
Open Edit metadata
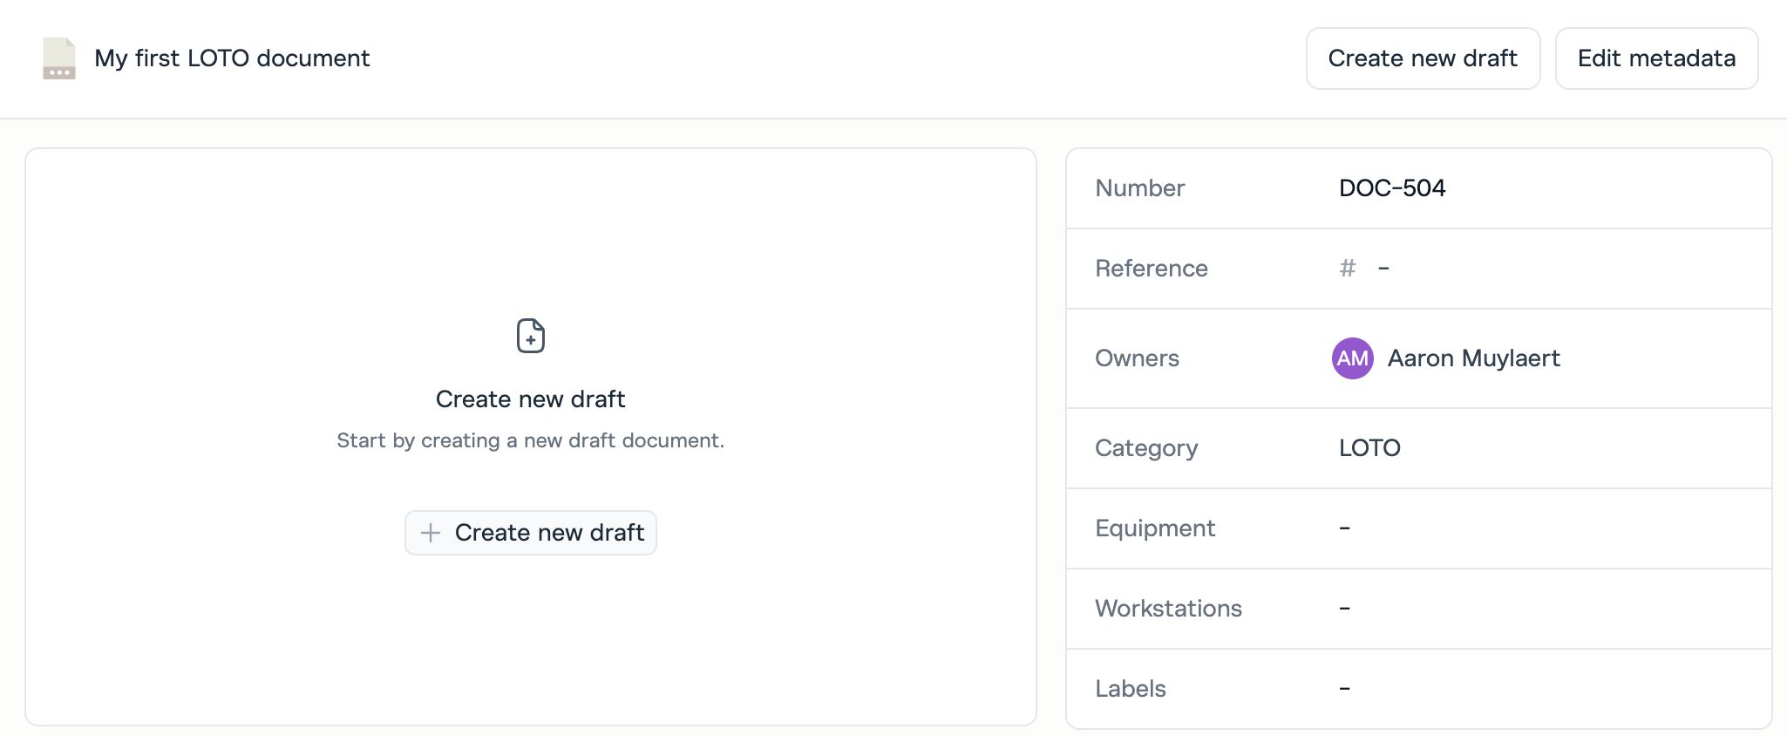[1655, 58]
